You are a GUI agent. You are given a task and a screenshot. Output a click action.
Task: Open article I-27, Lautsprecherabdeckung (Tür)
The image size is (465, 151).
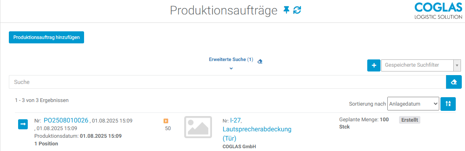point(257,129)
